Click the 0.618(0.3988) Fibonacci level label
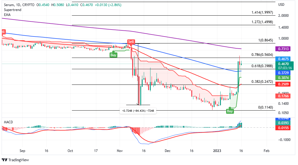The image size is (298, 165). pyautogui.click(x=262, y=66)
